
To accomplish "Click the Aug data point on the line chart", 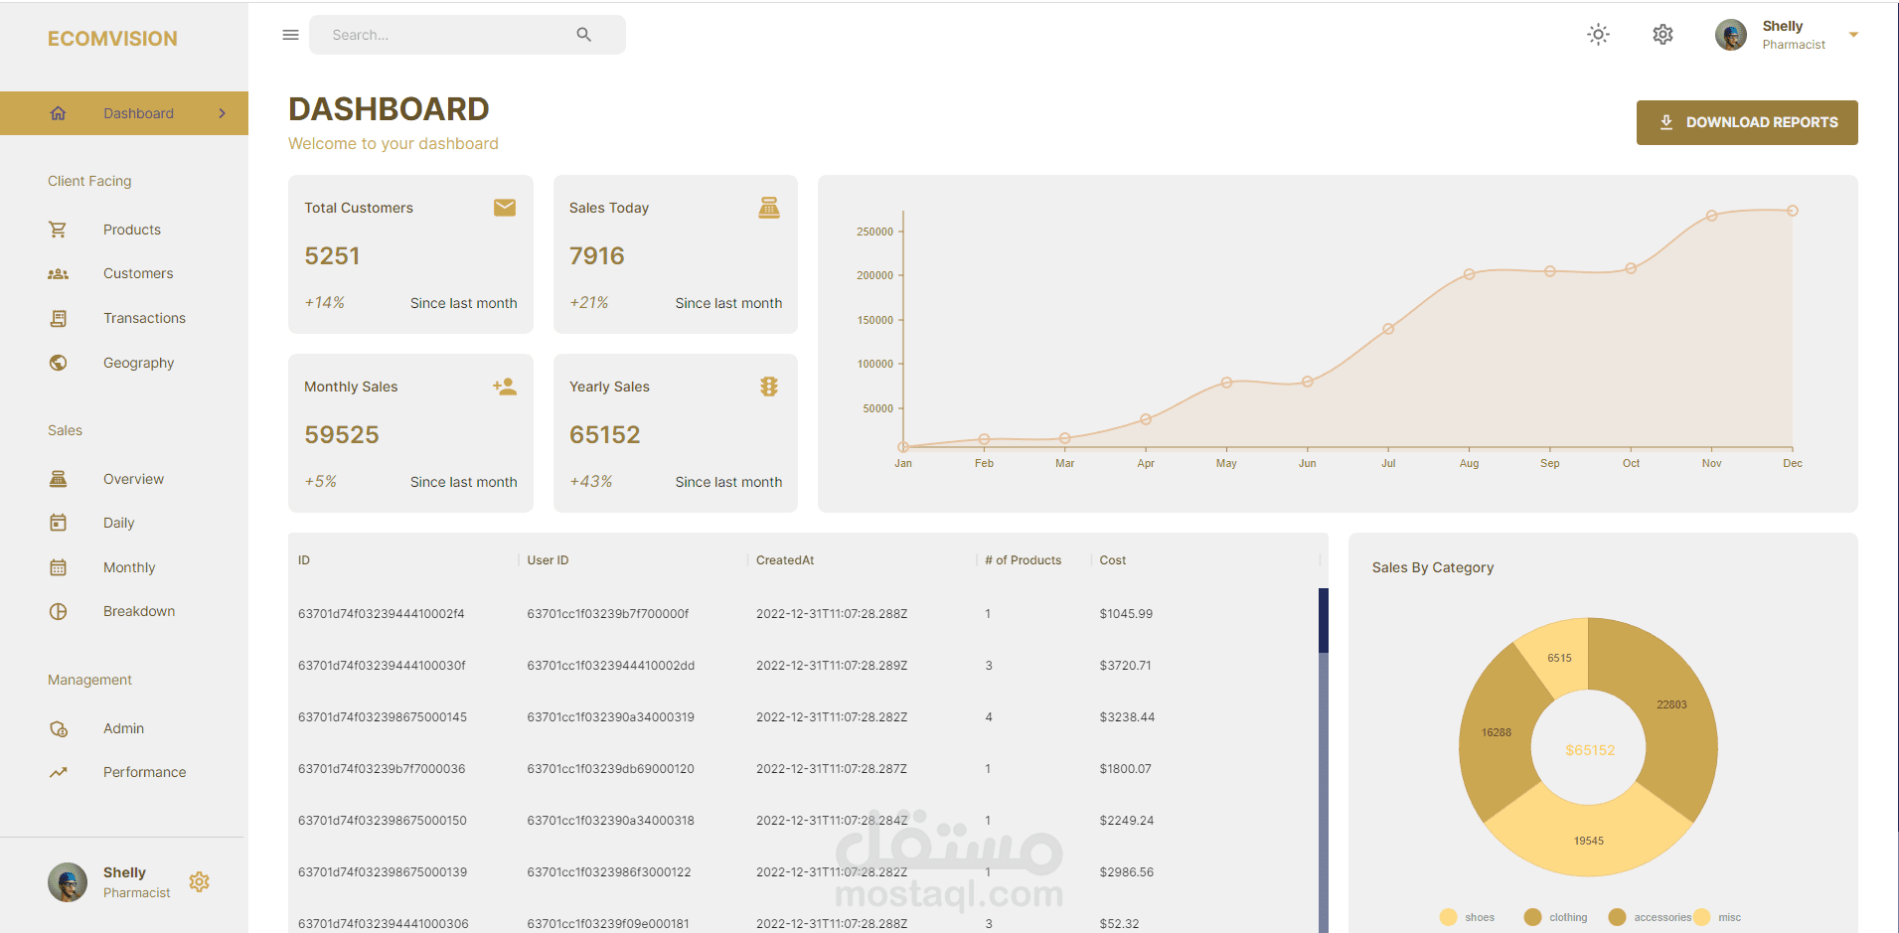I will 1469,274.
